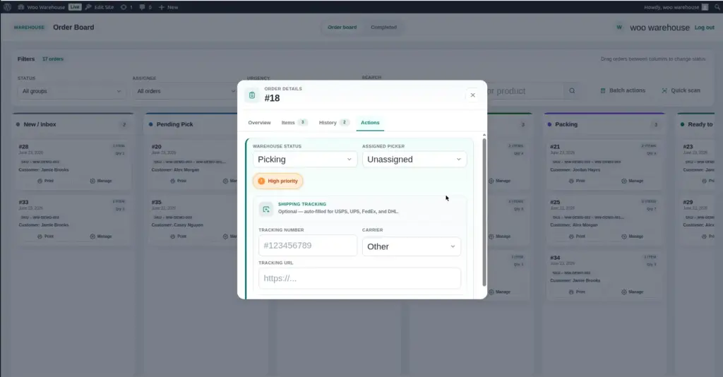Focus the Tracking URL input field
Viewport: 723px width, 377px height.
point(359,278)
